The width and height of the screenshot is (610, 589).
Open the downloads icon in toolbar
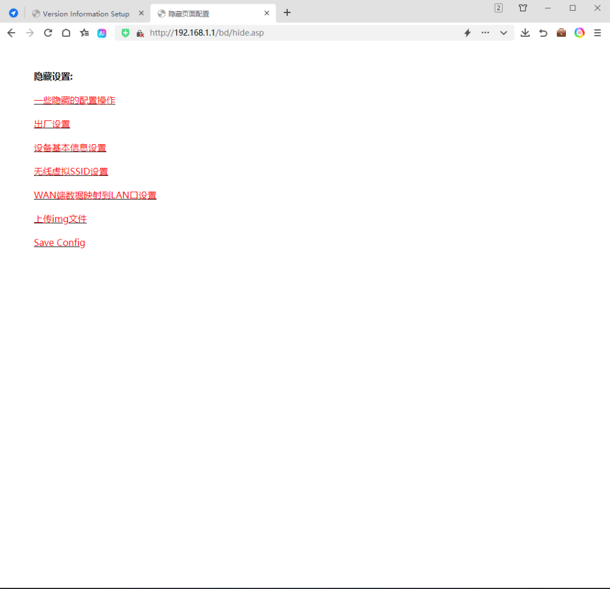coord(525,33)
